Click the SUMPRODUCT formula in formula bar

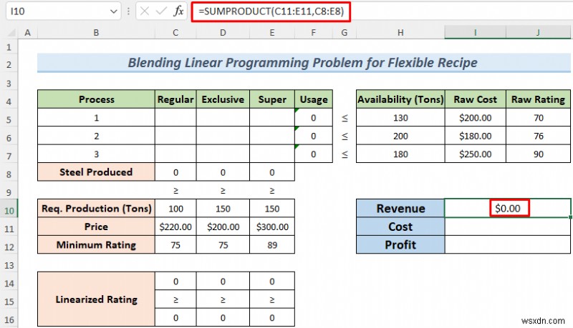[271, 11]
